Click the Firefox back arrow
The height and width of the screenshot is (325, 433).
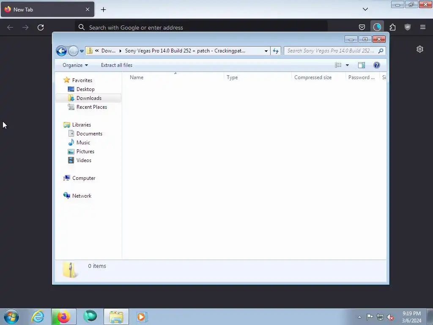click(10, 28)
